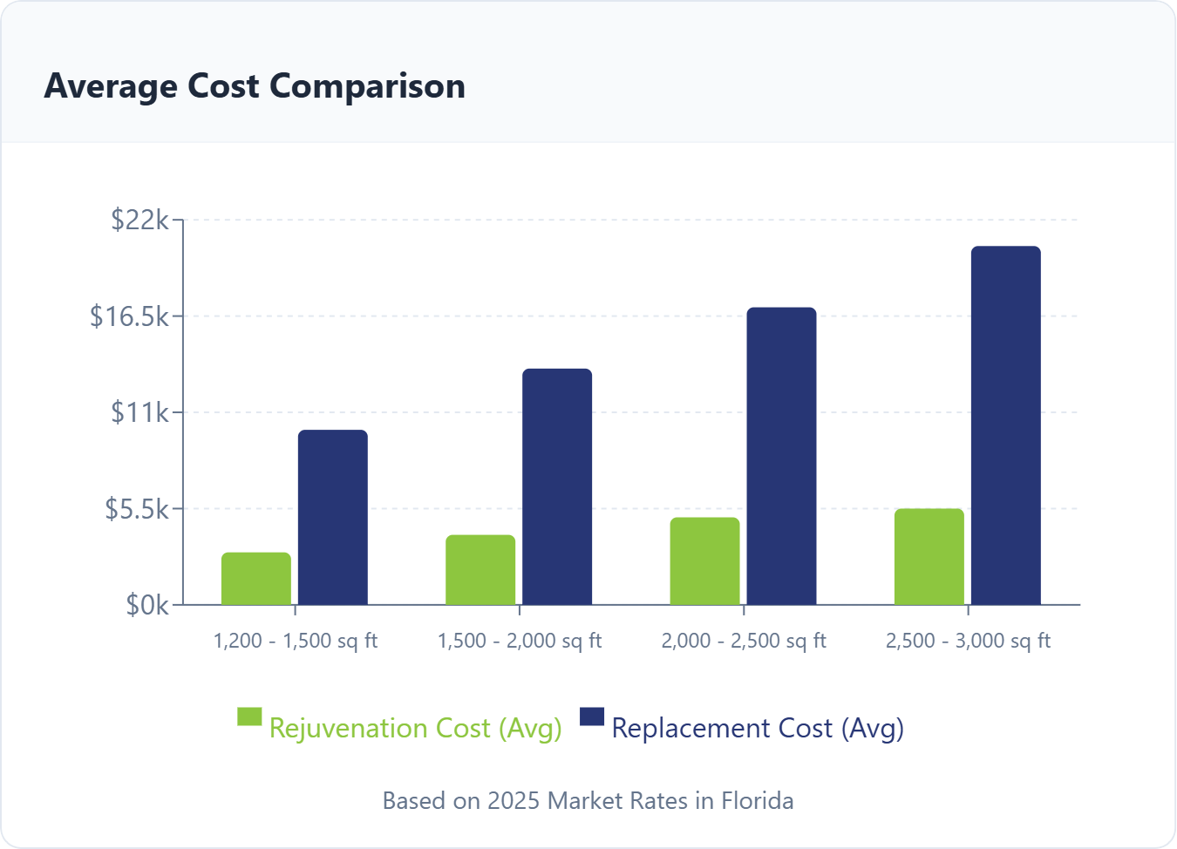
Task: Toggle the green bar for 2,000 - 2,500 sq ft
Action: pos(704,560)
